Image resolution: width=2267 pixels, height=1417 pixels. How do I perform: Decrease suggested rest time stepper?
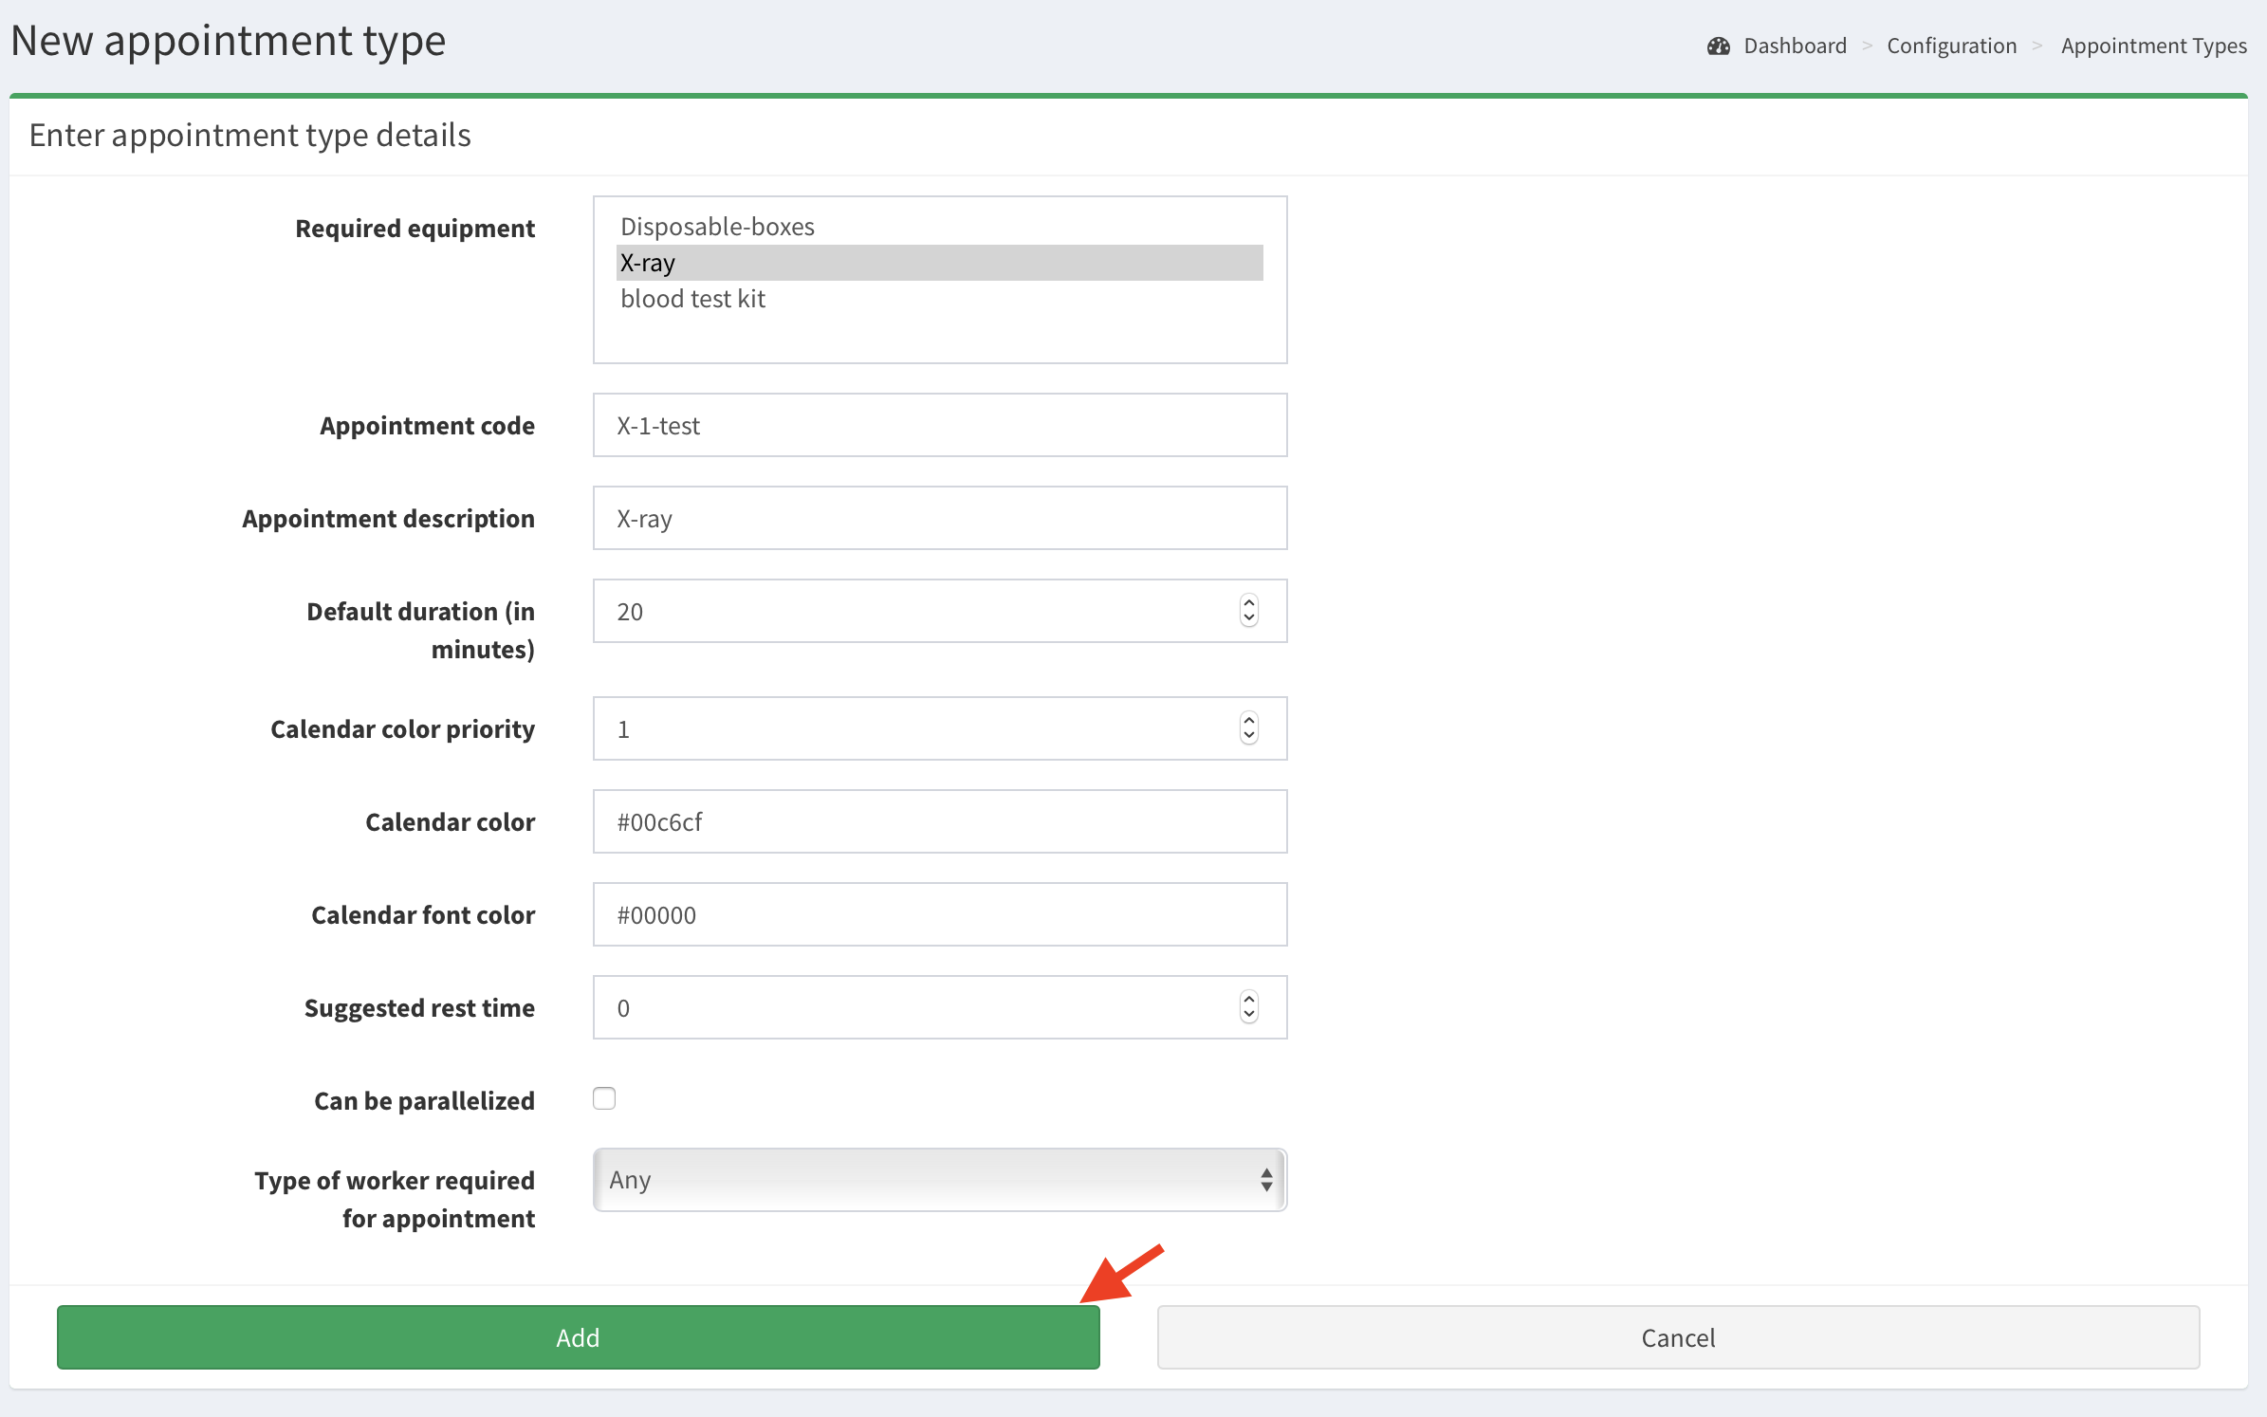point(1248,1016)
